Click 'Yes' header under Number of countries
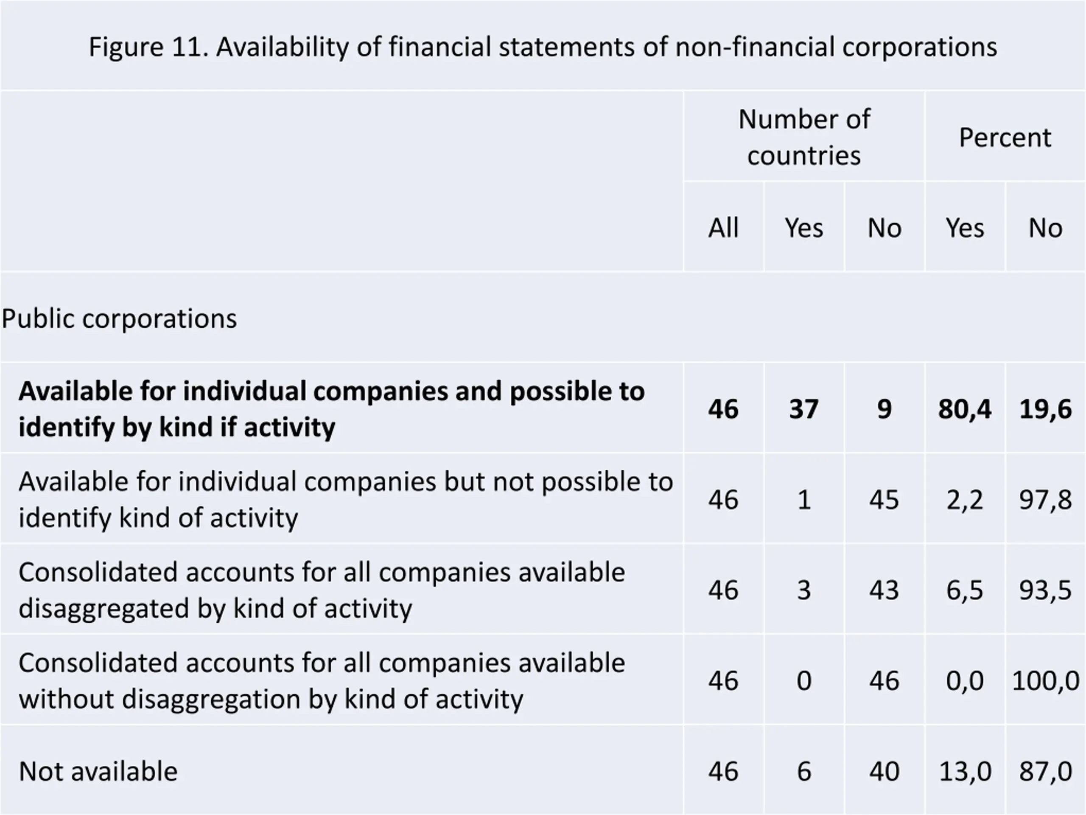1086x815 pixels. 804,228
